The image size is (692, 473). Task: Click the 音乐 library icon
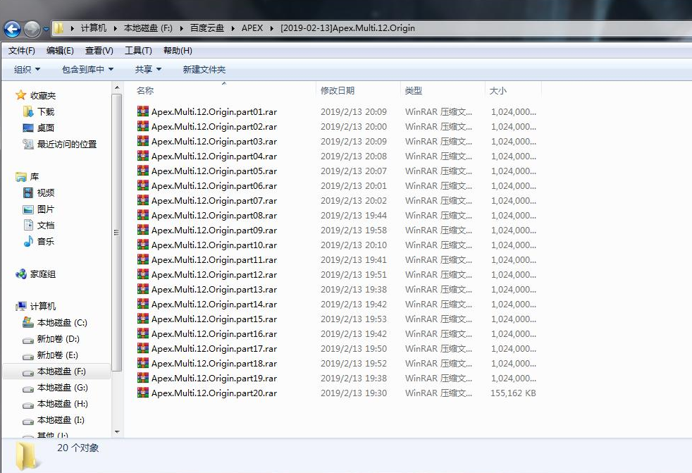(x=27, y=241)
